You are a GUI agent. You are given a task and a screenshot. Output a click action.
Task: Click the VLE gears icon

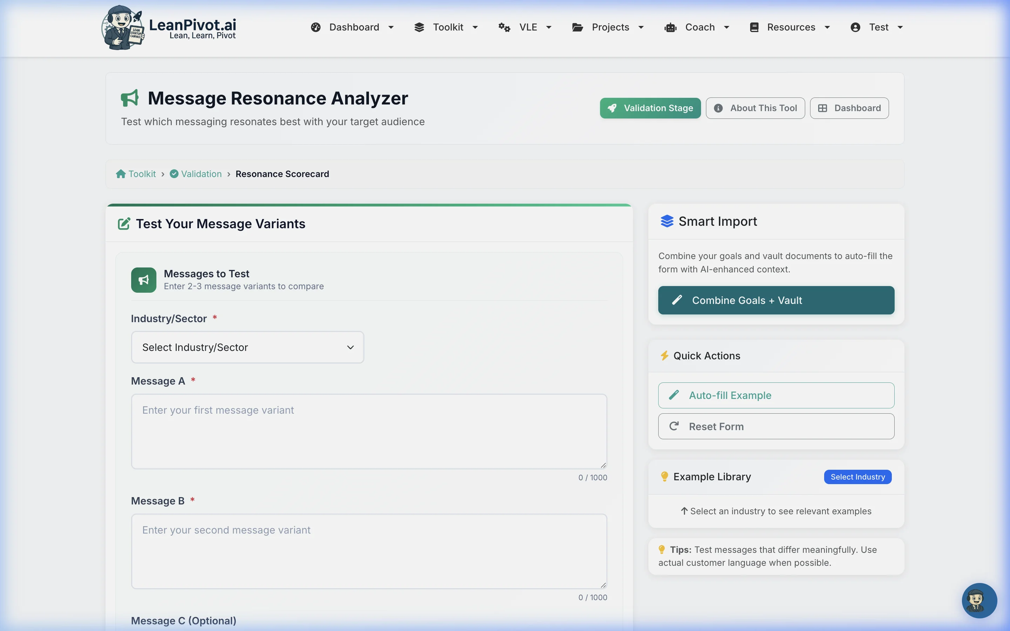tap(505, 27)
